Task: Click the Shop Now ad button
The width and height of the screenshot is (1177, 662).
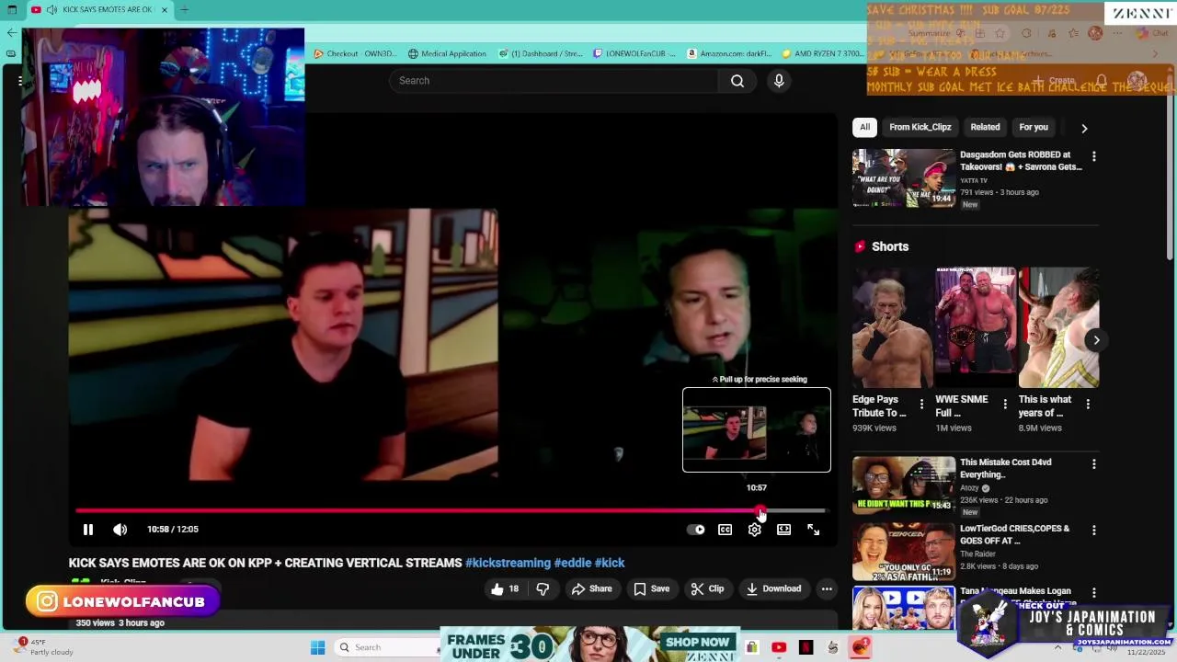Action: (x=698, y=642)
